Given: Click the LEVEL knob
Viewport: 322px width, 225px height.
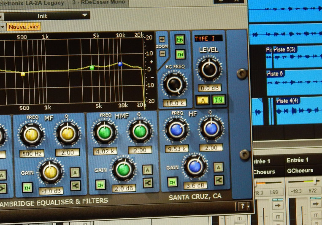Looking at the screenshot, I should (209, 69).
